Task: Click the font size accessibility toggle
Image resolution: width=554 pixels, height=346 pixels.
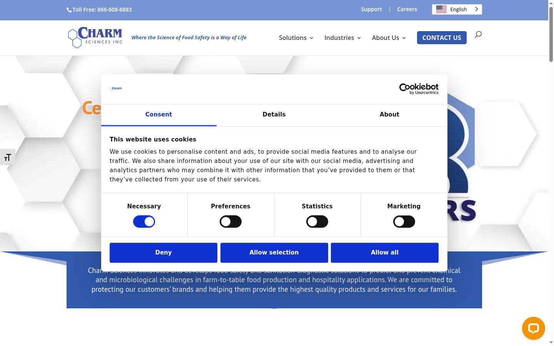Action: (7, 157)
